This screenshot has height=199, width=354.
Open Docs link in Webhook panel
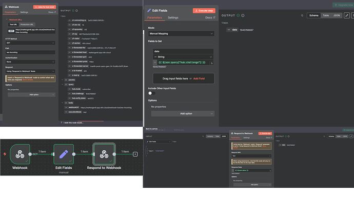click(52, 12)
